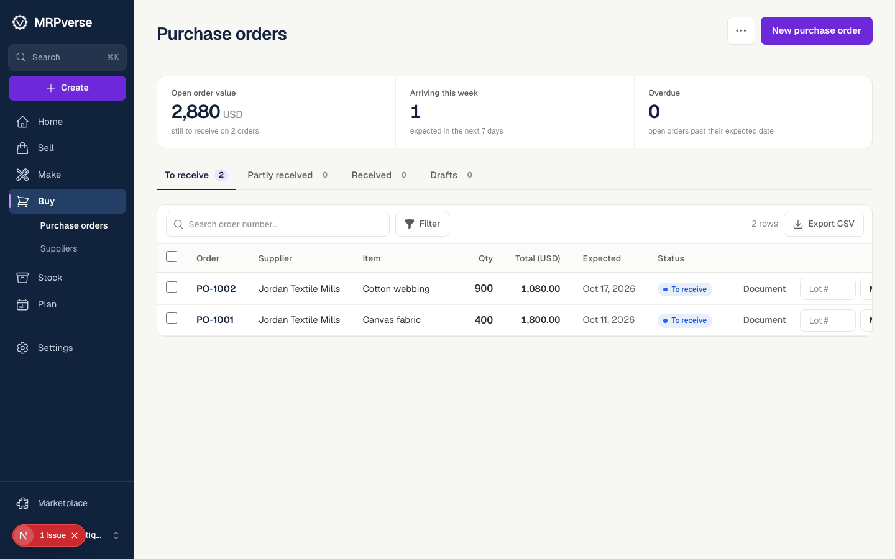
Task: Focus the Search order number field
Action: click(x=278, y=224)
